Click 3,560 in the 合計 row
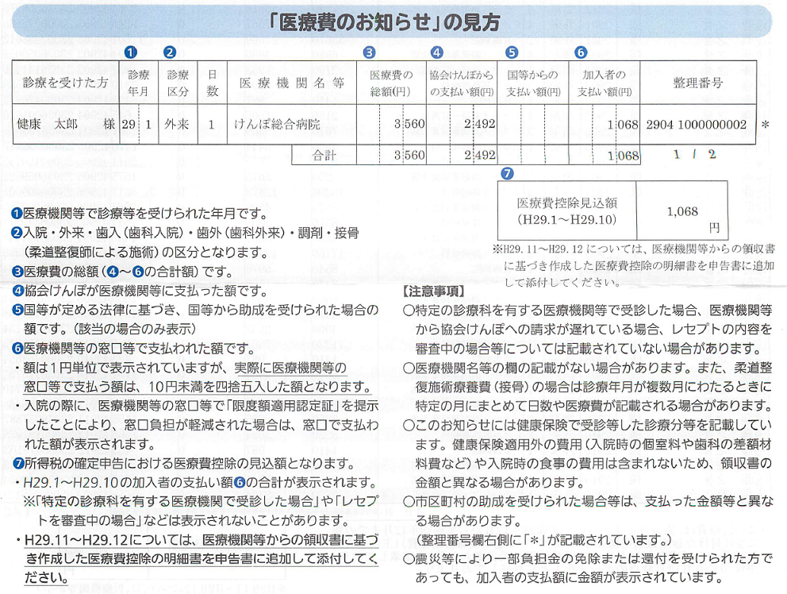This screenshot has height=594, width=787. point(409,156)
